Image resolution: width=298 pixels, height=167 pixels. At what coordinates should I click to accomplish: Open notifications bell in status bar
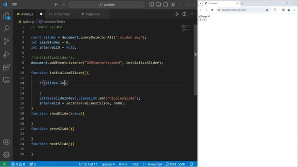[191, 164]
